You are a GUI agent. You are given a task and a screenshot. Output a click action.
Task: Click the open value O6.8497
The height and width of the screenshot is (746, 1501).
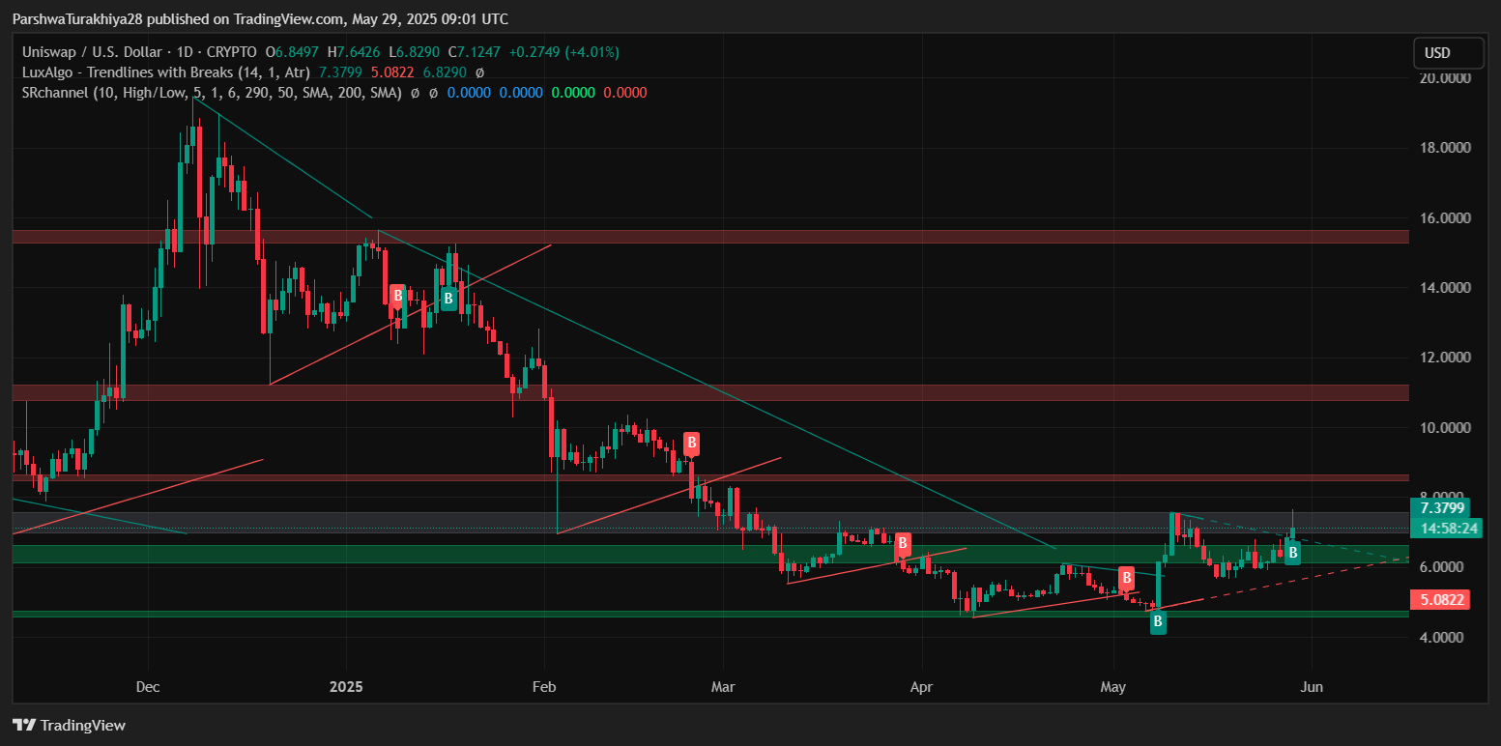tap(294, 52)
